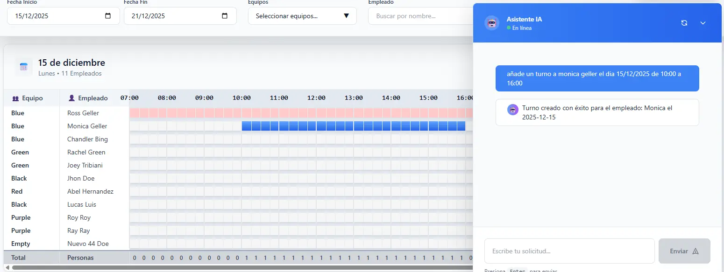Click employee name Joey Tribiani
724x272 pixels.
(85, 165)
